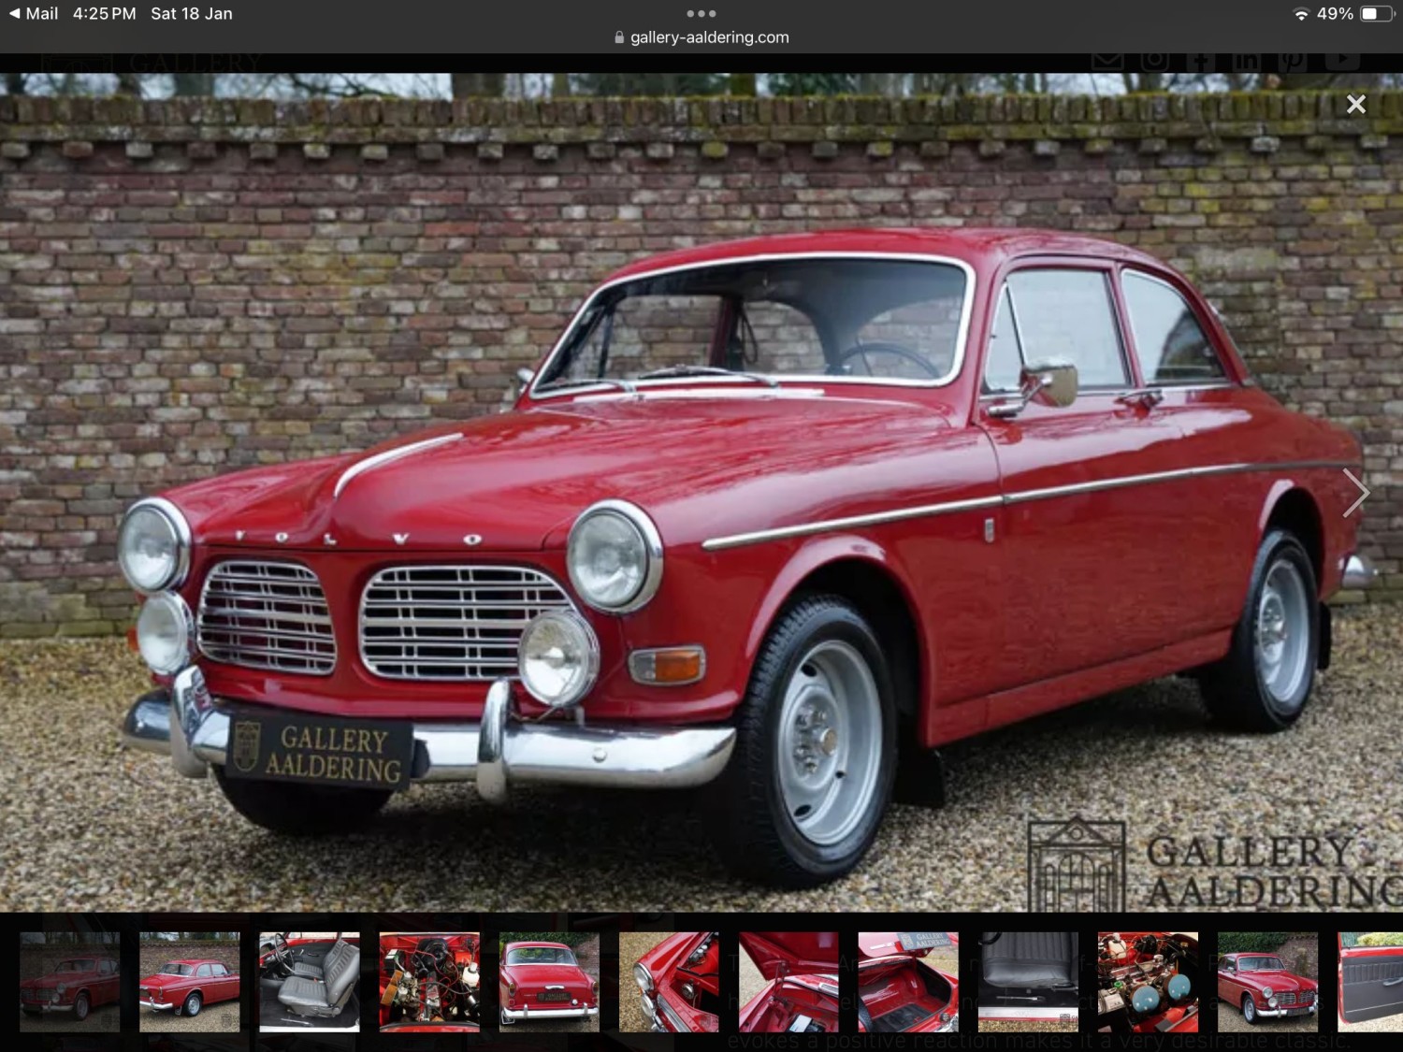This screenshot has height=1052, width=1403.
Task: Open the door panel thumbnail
Action: tap(1370, 982)
